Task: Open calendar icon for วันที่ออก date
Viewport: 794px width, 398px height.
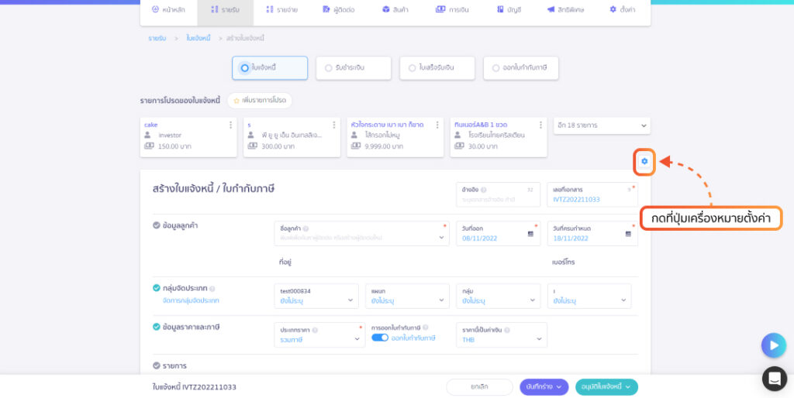Action: pyautogui.click(x=530, y=234)
